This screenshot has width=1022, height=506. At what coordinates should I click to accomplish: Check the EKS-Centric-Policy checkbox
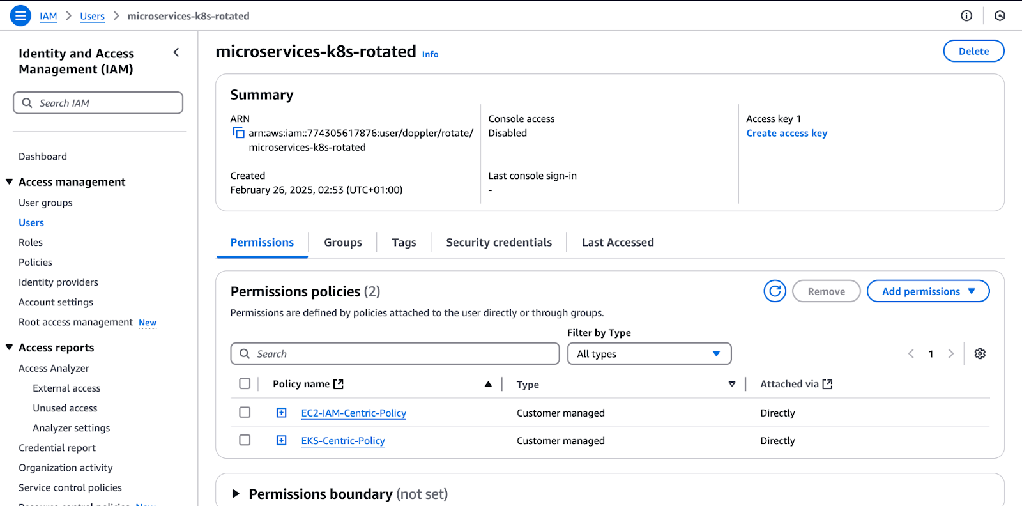pyautogui.click(x=245, y=440)
